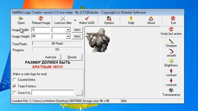Viewport: 198px width, 111px height.
Task: Increase contrast with up arrow icon
Action: pyautogui.click(x=171, y=71)
